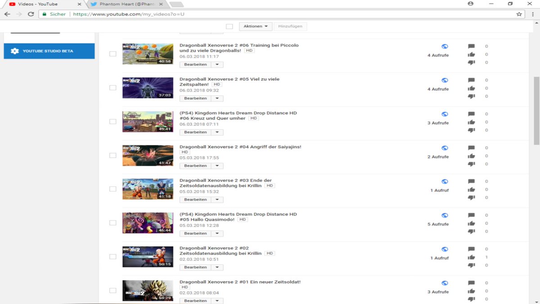540x304 pixels.
Task: Click thumbs-down icon for Xenoverse 2 #06
Action: point(471,63)
